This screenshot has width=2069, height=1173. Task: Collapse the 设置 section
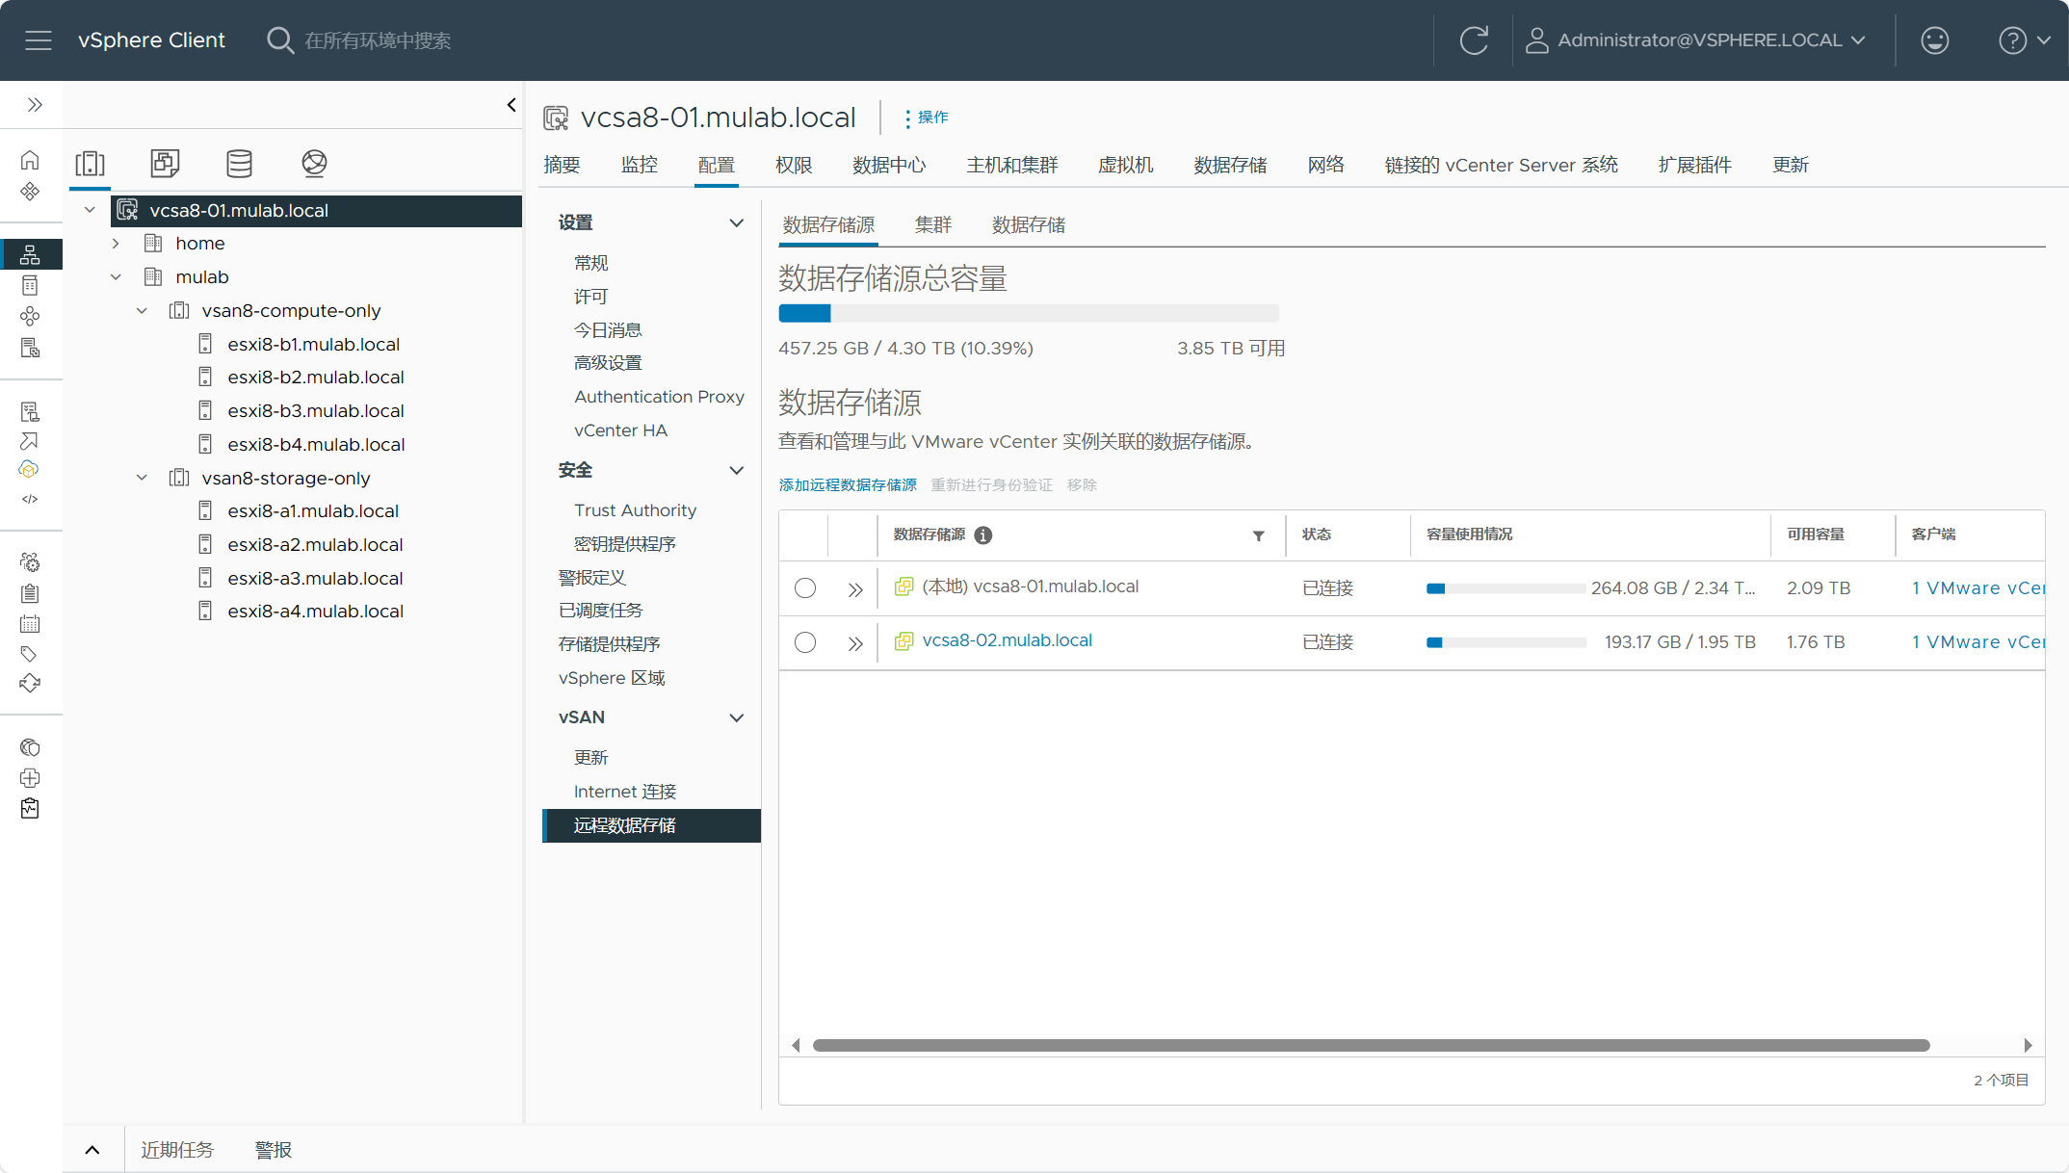point(736,223)
